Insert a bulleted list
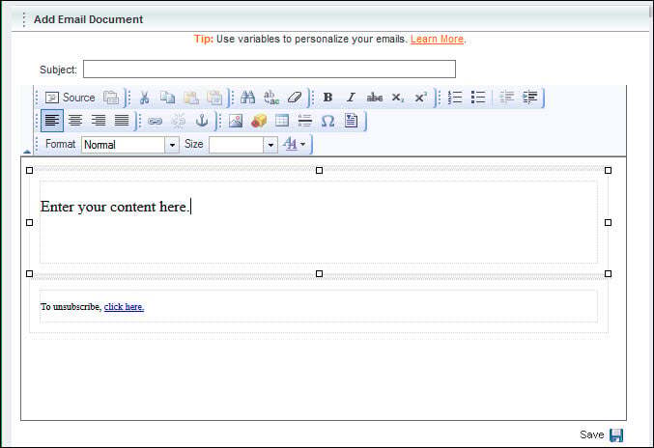The width and height of the screenshot is (654, 448). [x=478, y=98]
